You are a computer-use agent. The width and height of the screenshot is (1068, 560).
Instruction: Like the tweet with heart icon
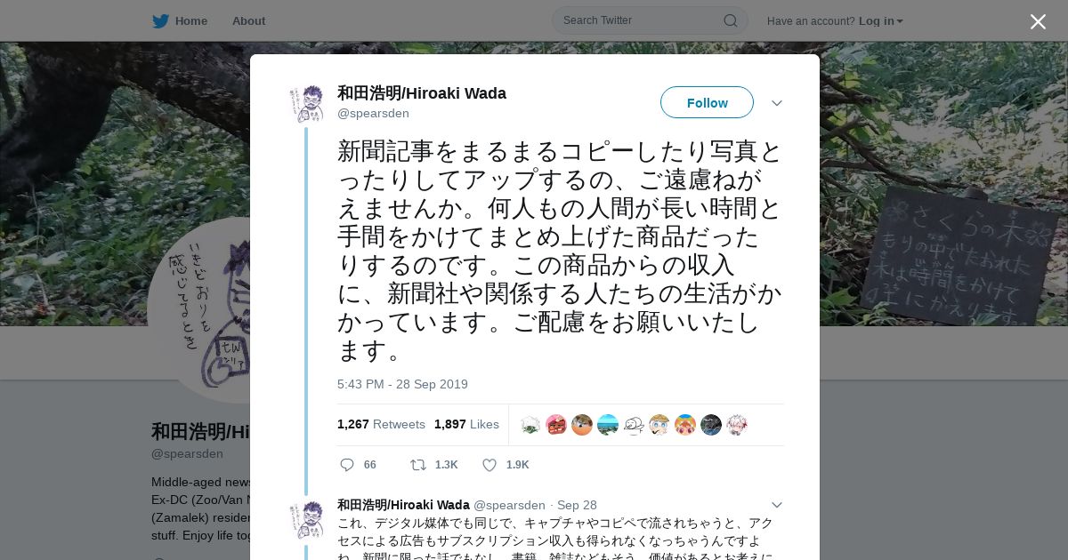pyautogui.click(x=489, y=465)
